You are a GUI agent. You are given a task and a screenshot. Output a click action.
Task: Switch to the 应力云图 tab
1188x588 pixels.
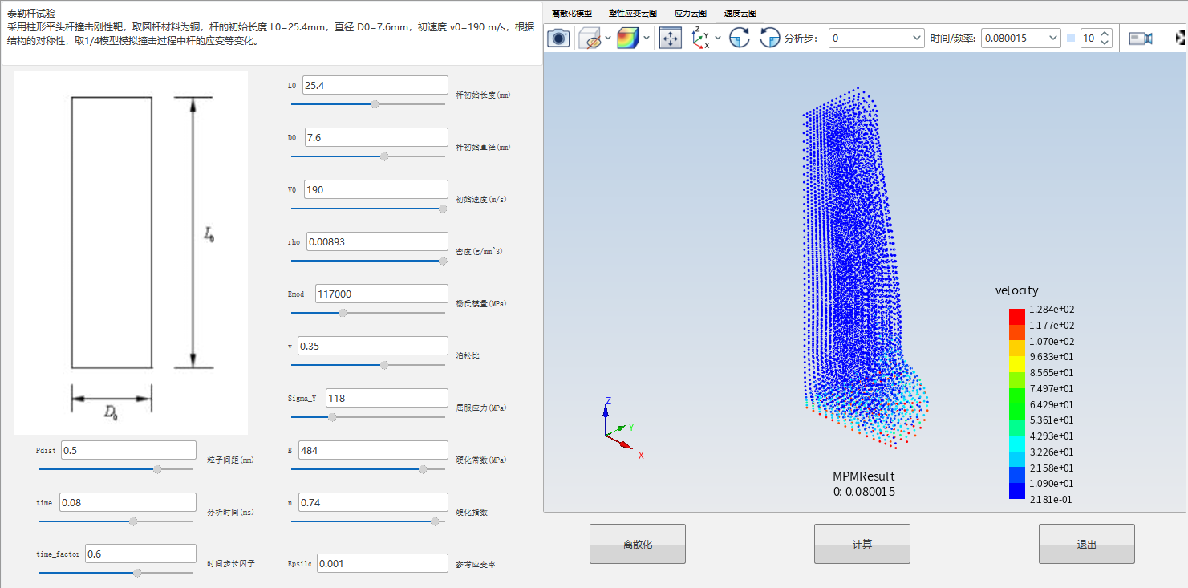click(x=690, y=14)
